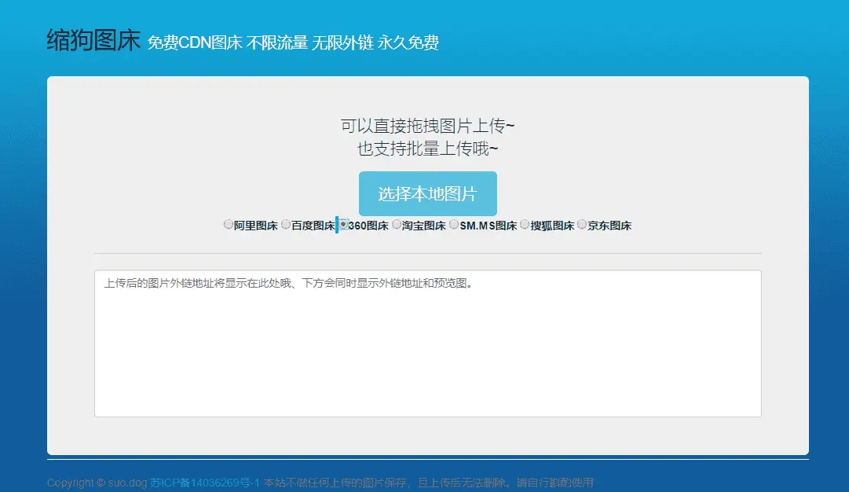Screen dimensions: 849x492
Task: Select the 搜狐图床 radio button
Action: point(523,225)
